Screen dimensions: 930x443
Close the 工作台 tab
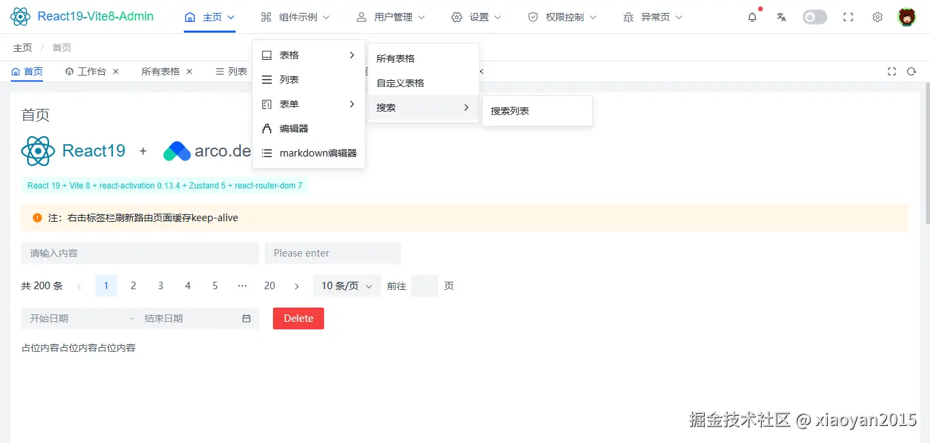116,71
